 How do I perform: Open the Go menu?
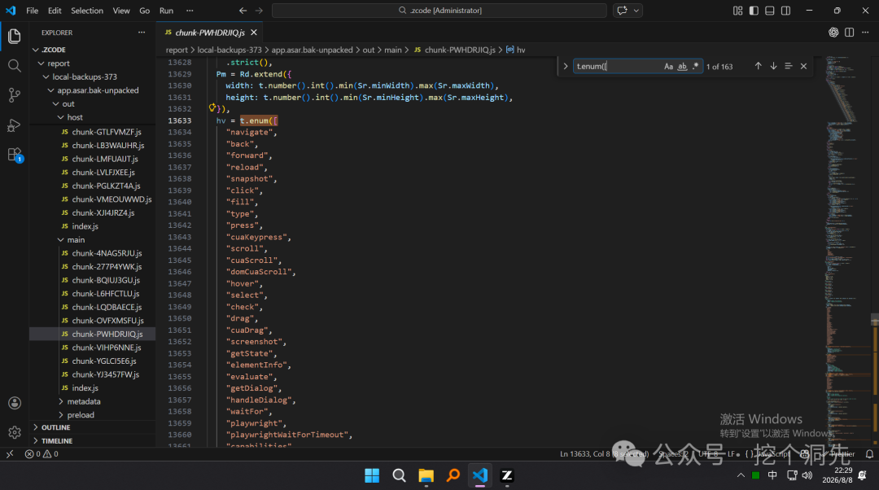[145, 11]
